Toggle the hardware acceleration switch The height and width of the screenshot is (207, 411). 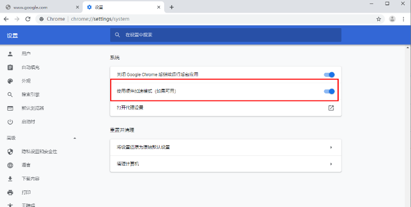329,91
